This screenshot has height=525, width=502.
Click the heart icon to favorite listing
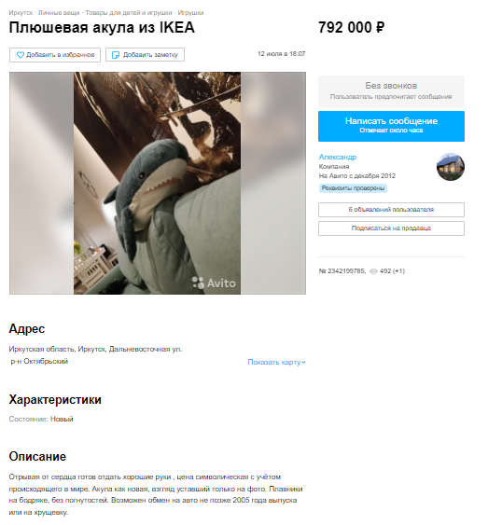pyautogui.click(x=21, y=55)
